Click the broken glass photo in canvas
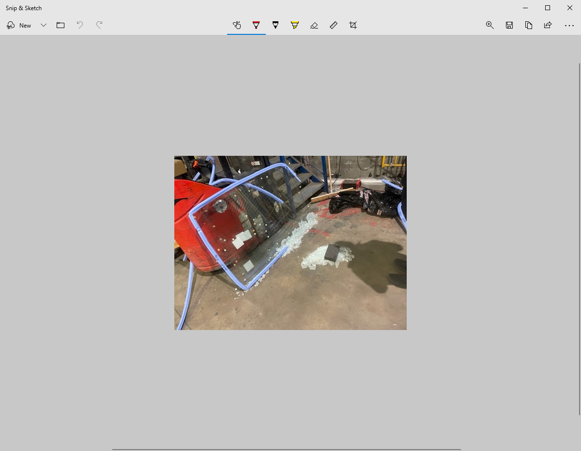This screenshot has width=581, height=451. click(x=290, y=242)
